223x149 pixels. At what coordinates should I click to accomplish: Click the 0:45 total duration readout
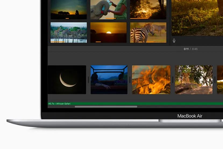pyautogui.click(x=195, y=49)
